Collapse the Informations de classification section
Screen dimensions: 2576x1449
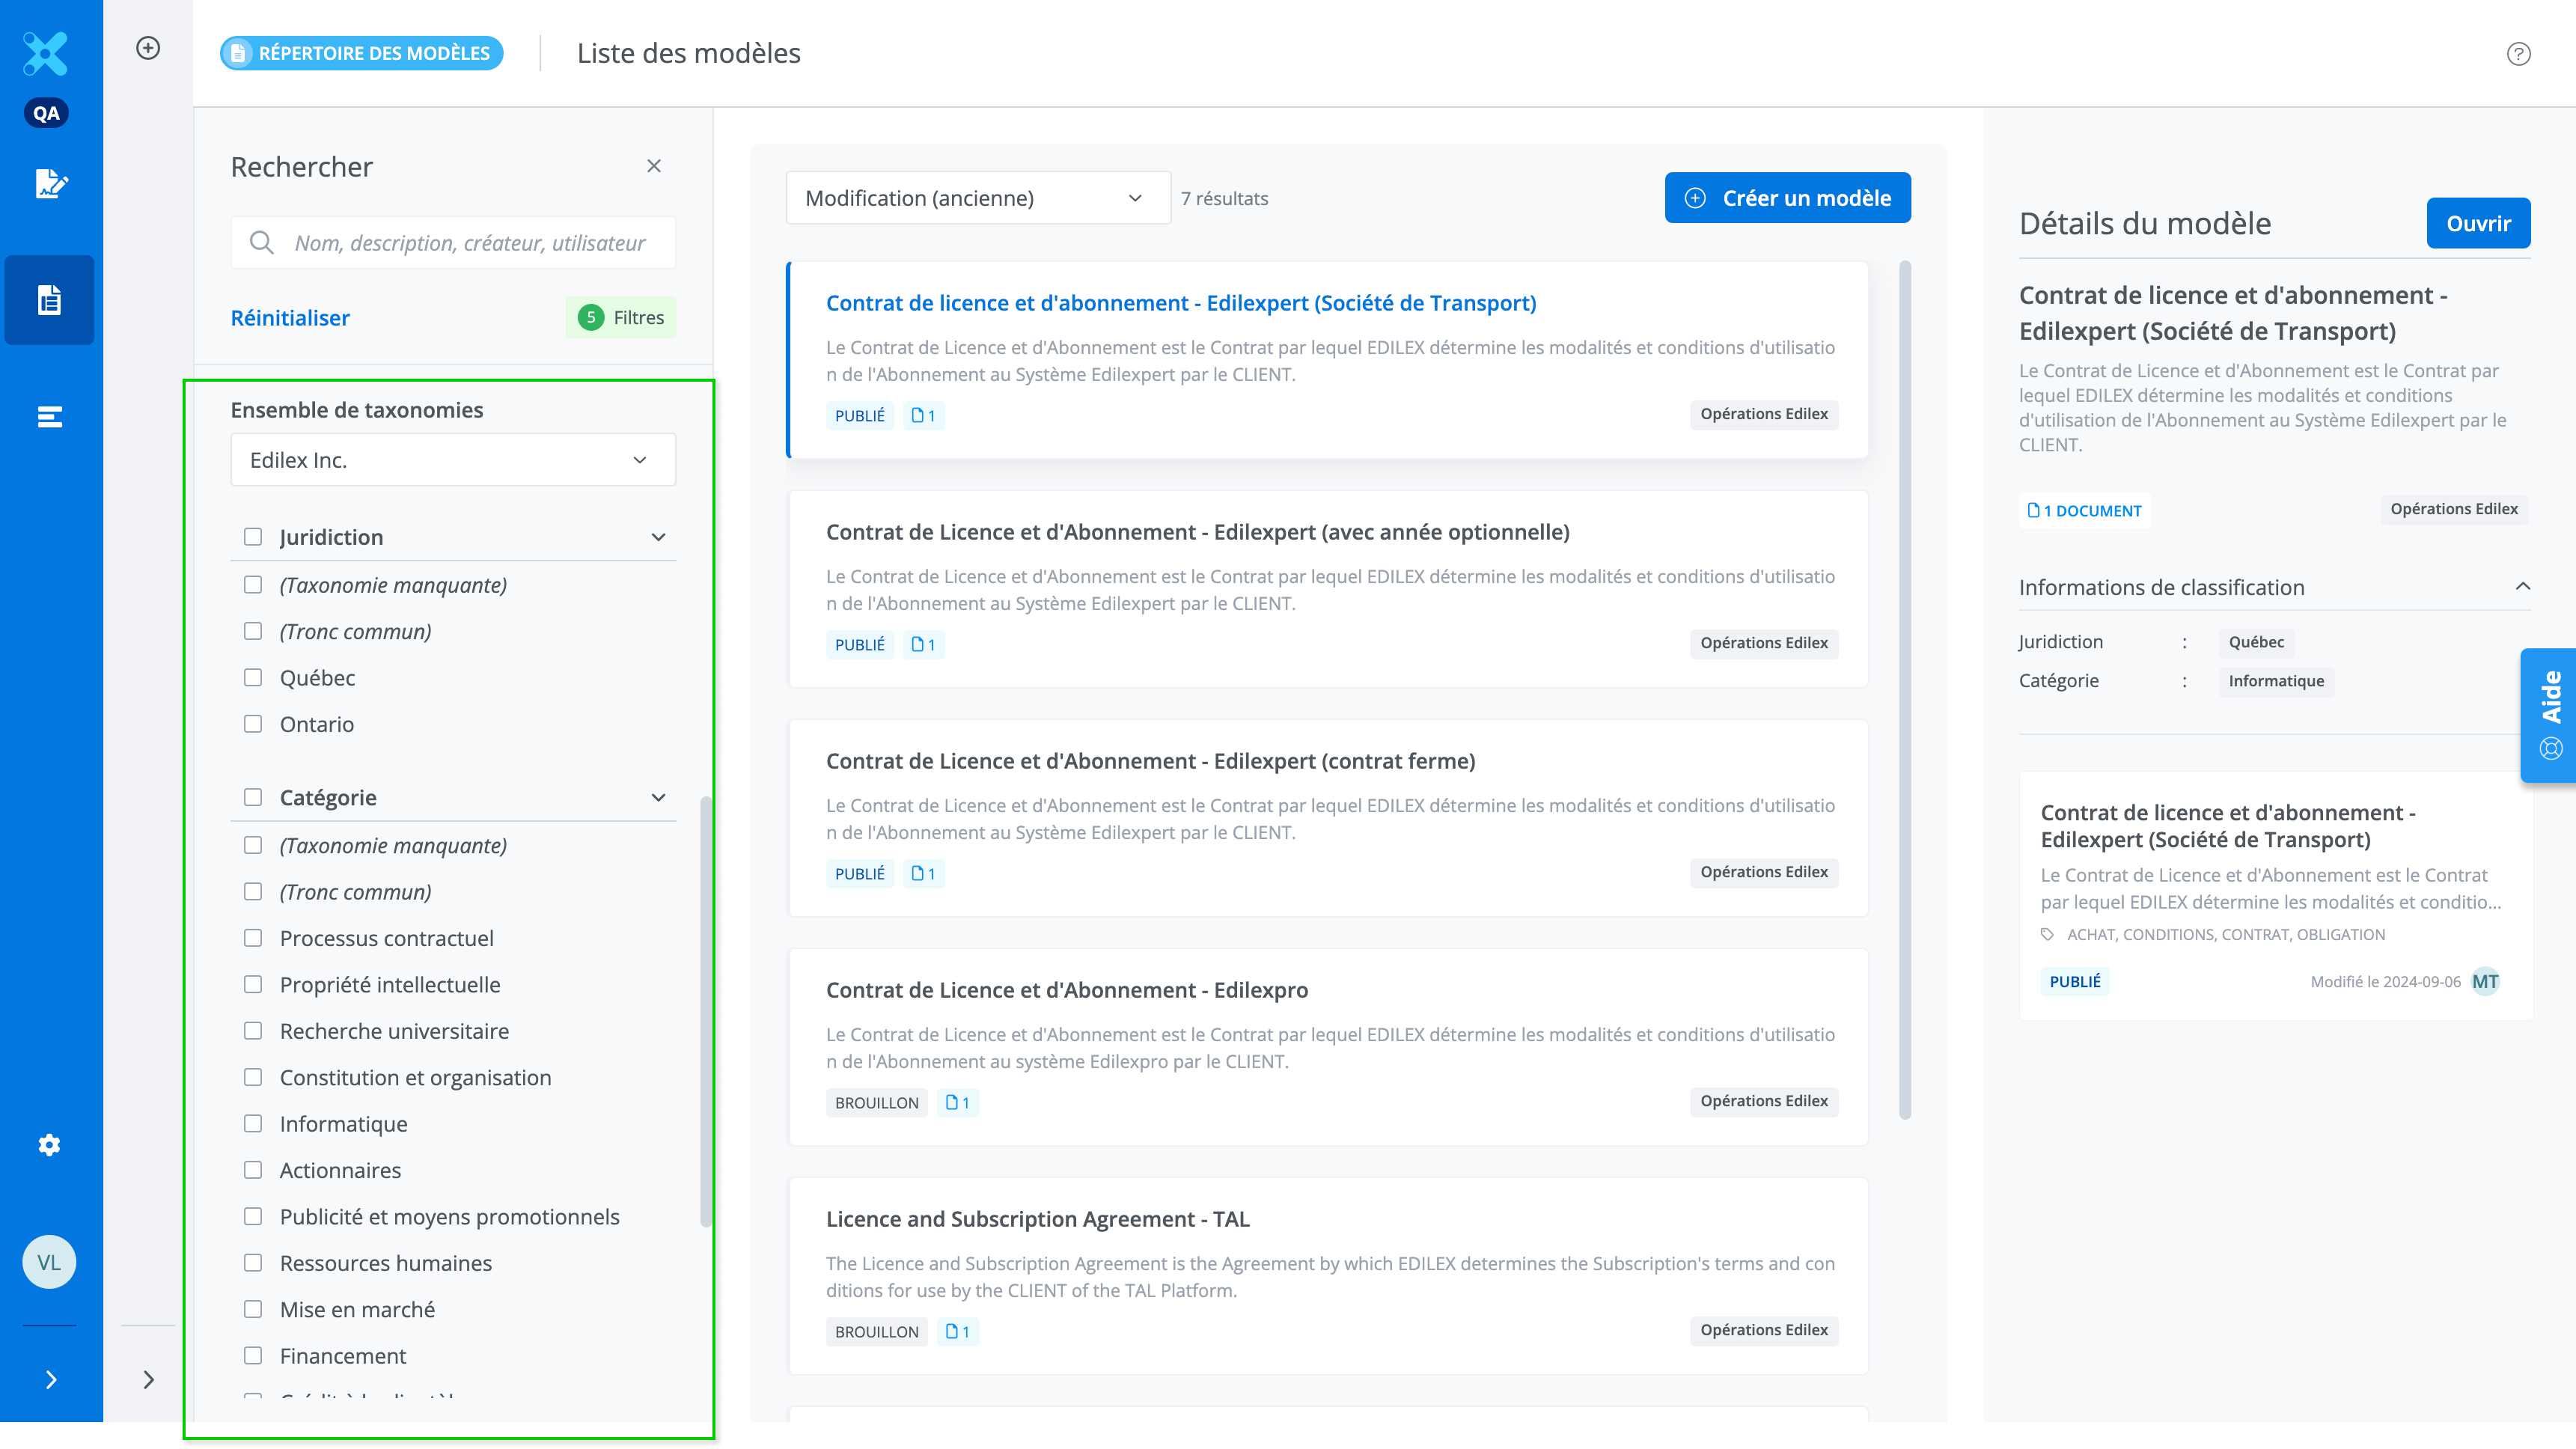[x=2522, y=587]
